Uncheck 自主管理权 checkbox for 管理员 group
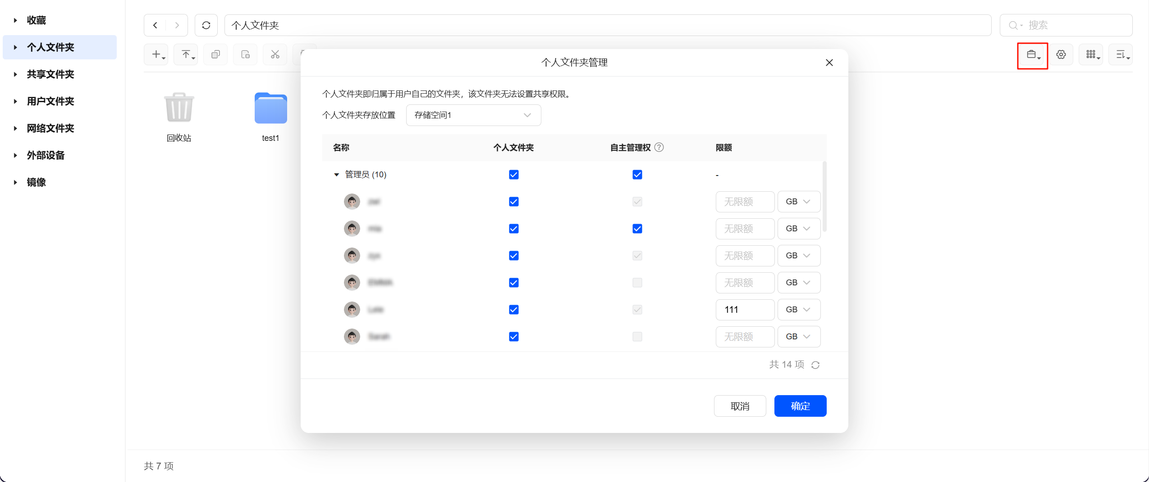This screenshot has width=1149, height=482. click(x=637, y=175)
